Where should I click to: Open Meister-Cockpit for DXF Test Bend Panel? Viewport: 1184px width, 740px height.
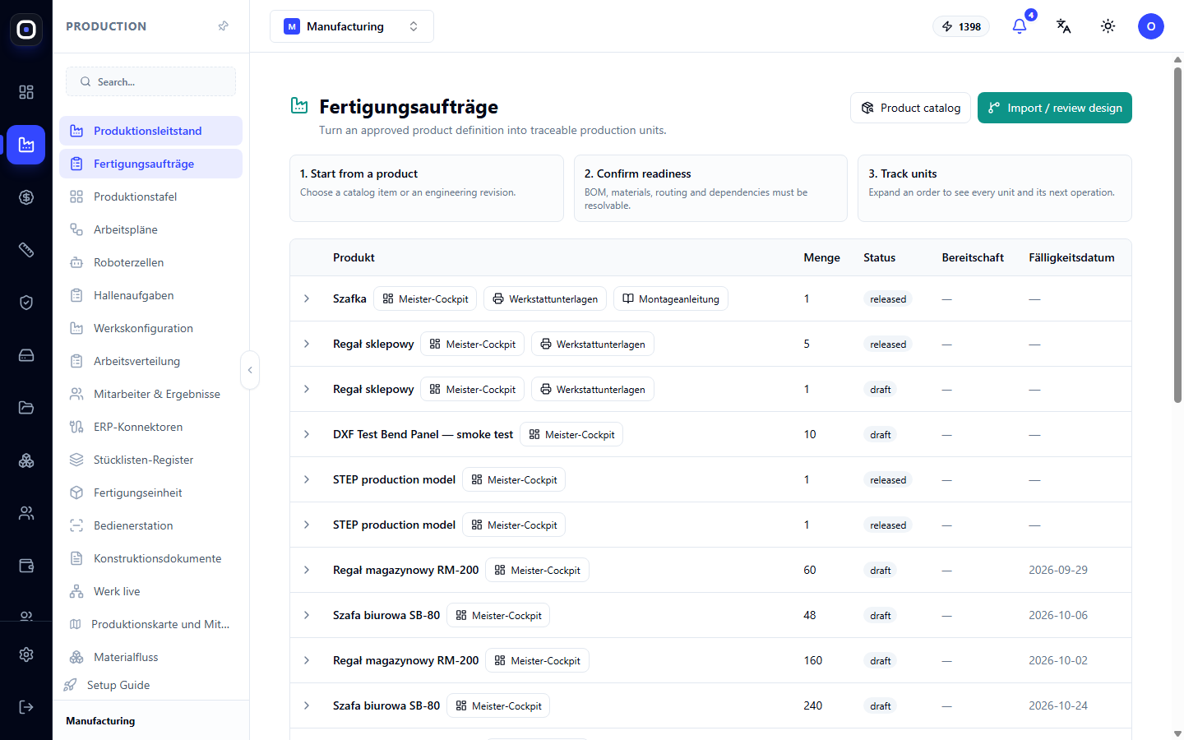tap(571, 434)
